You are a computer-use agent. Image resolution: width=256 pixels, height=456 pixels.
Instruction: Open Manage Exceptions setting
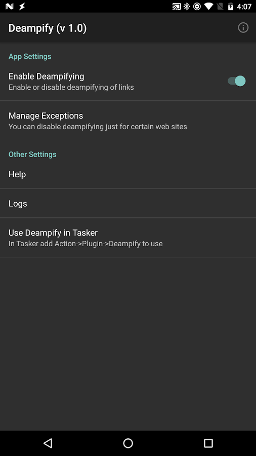click(128, 121)
